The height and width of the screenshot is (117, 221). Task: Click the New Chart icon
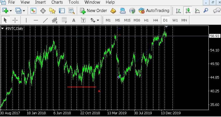(x=5, y=11)
